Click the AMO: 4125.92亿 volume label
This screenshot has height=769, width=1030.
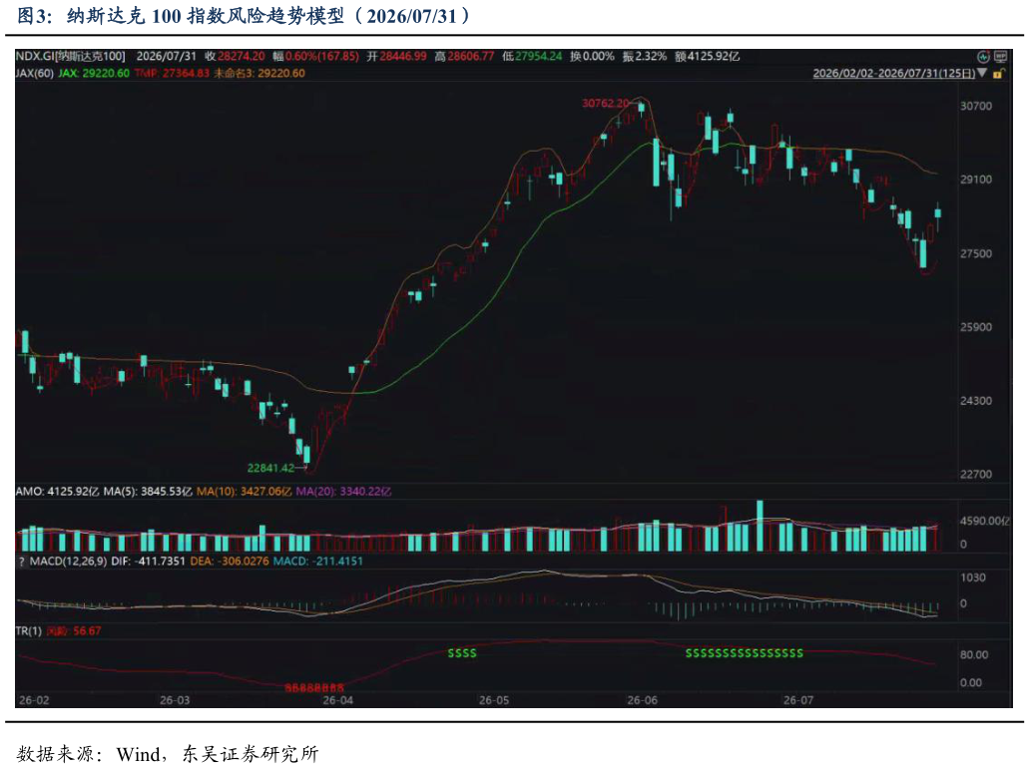click(57, 491)
